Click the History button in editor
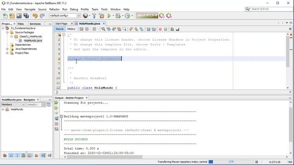Viewport: 294px width, 165px height. (71, 29)
